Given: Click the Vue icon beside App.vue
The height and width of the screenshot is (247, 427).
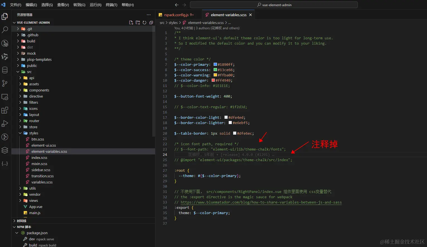Looking at the screenshot, I should [25, 207].
